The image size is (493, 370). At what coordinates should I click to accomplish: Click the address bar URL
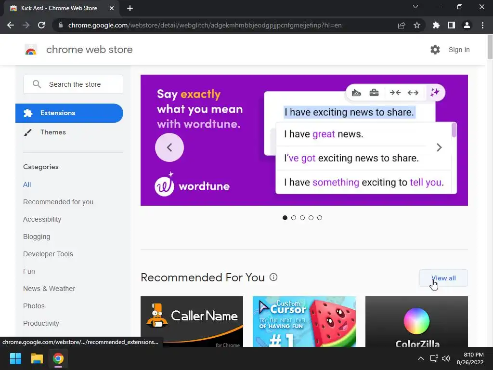205,25
